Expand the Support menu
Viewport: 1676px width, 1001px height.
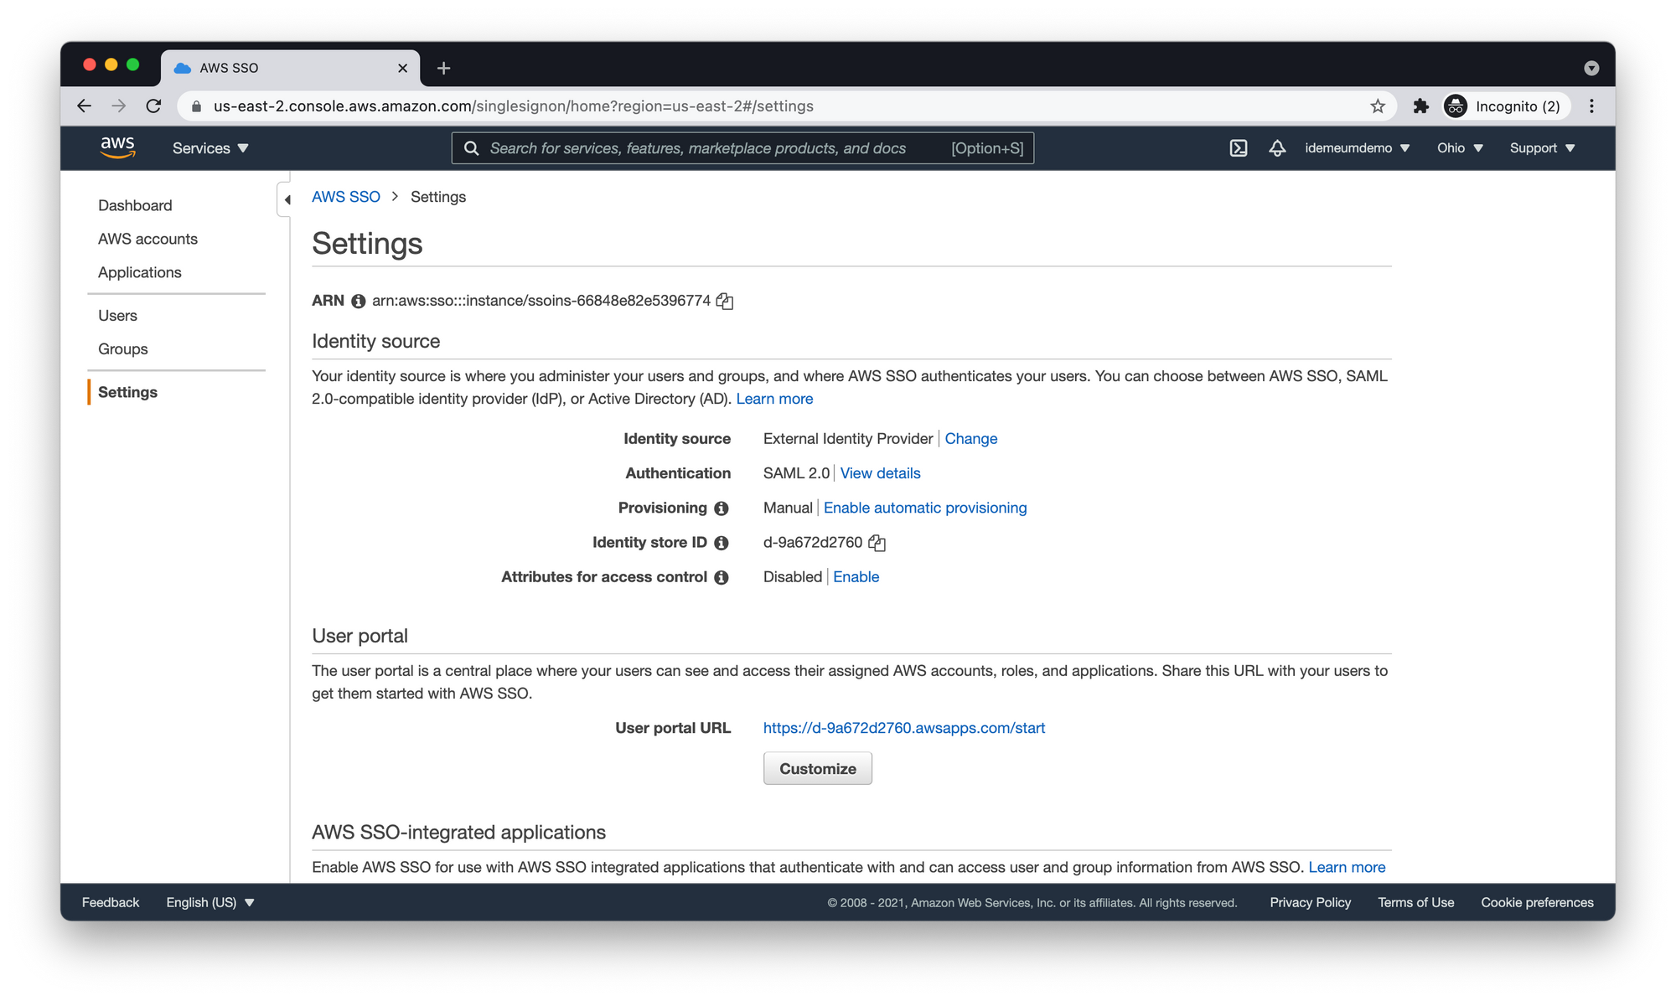[1542, 148]
